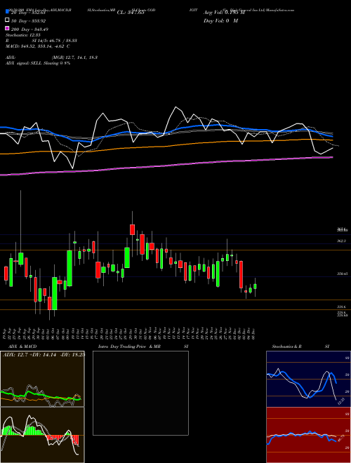The image size is (351, 463).
Task: Click the highest red candle at chart peak
Action: pyautogui.click(x=133, y=229)
